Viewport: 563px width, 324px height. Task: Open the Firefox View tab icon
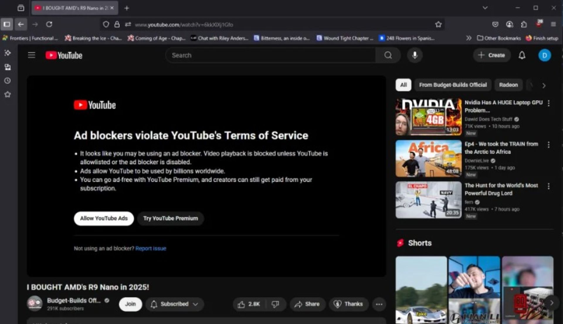click(21, 8)
